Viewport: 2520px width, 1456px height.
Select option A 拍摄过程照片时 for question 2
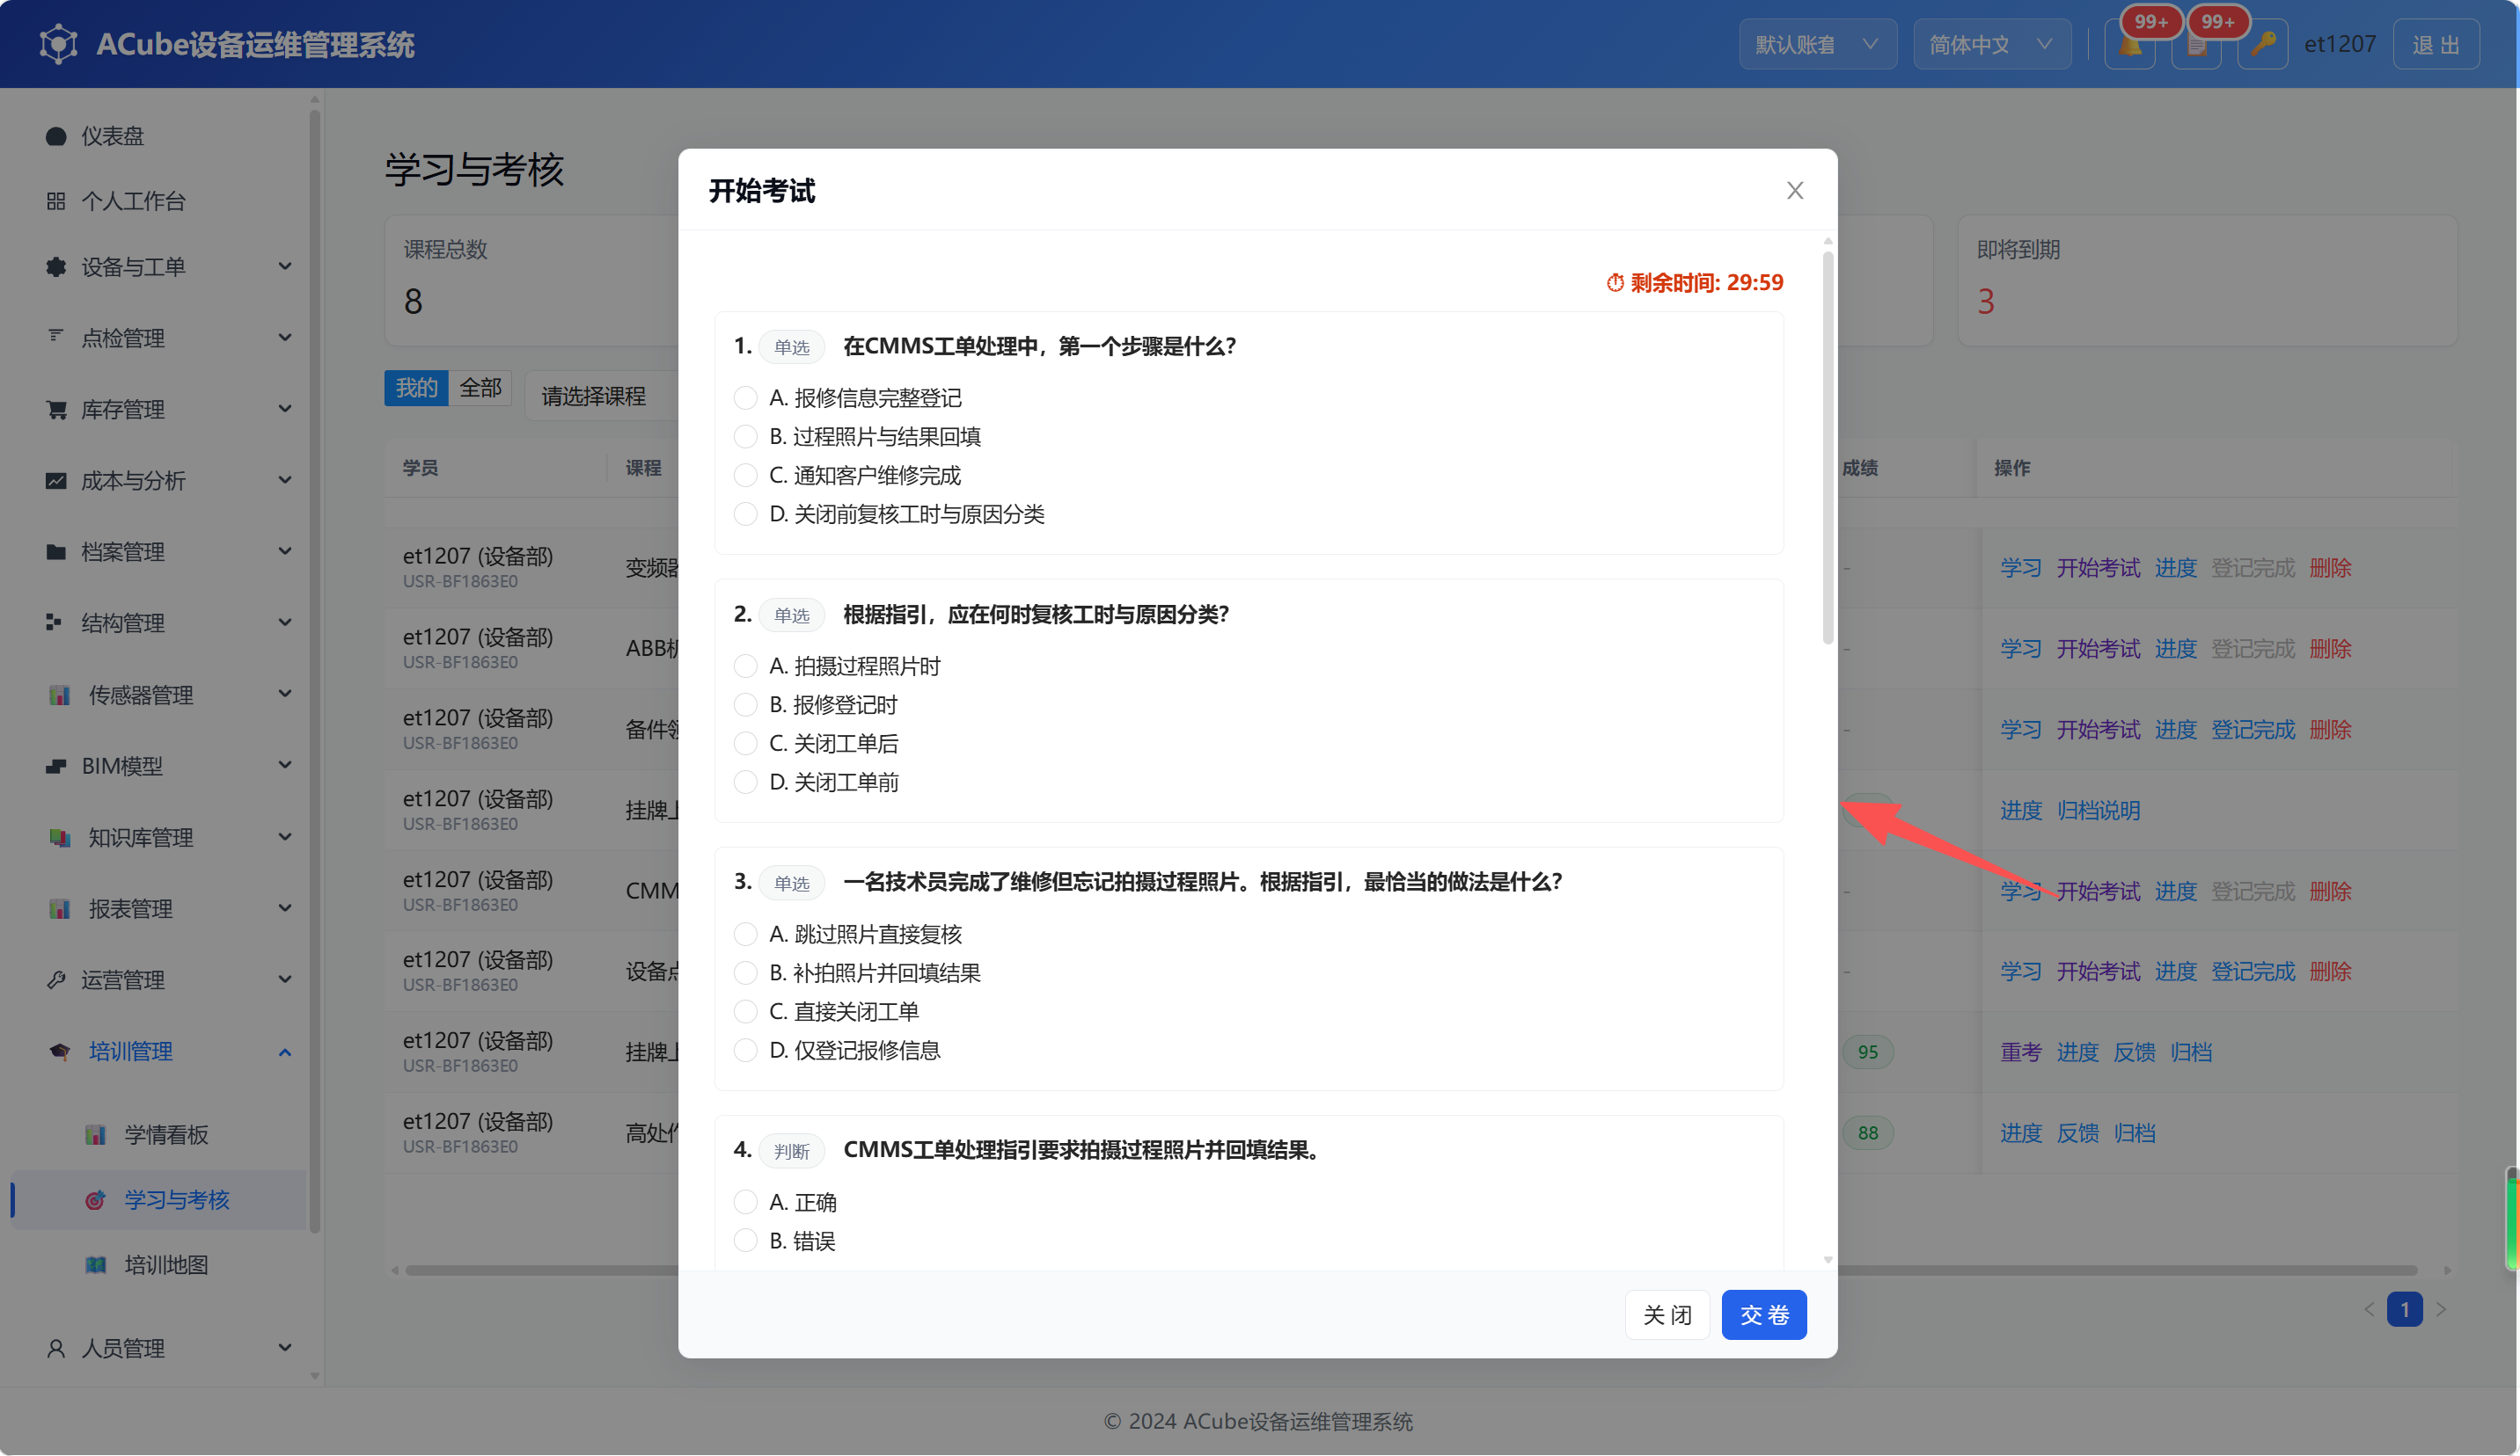[x=746, y=666]
